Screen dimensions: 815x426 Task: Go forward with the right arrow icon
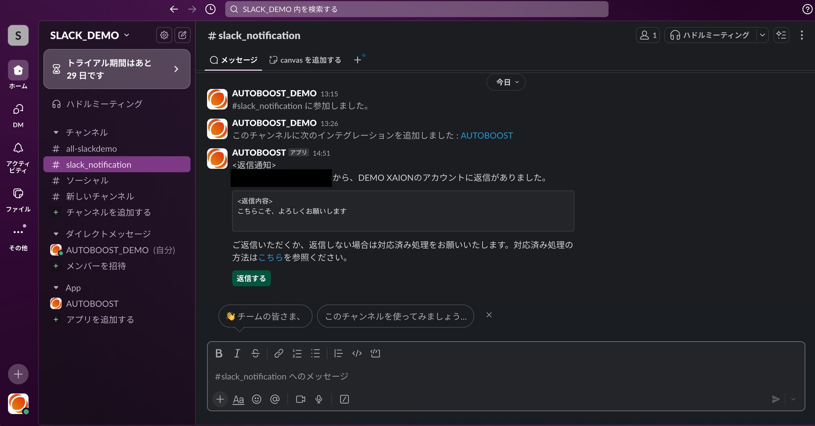(192, 9)
